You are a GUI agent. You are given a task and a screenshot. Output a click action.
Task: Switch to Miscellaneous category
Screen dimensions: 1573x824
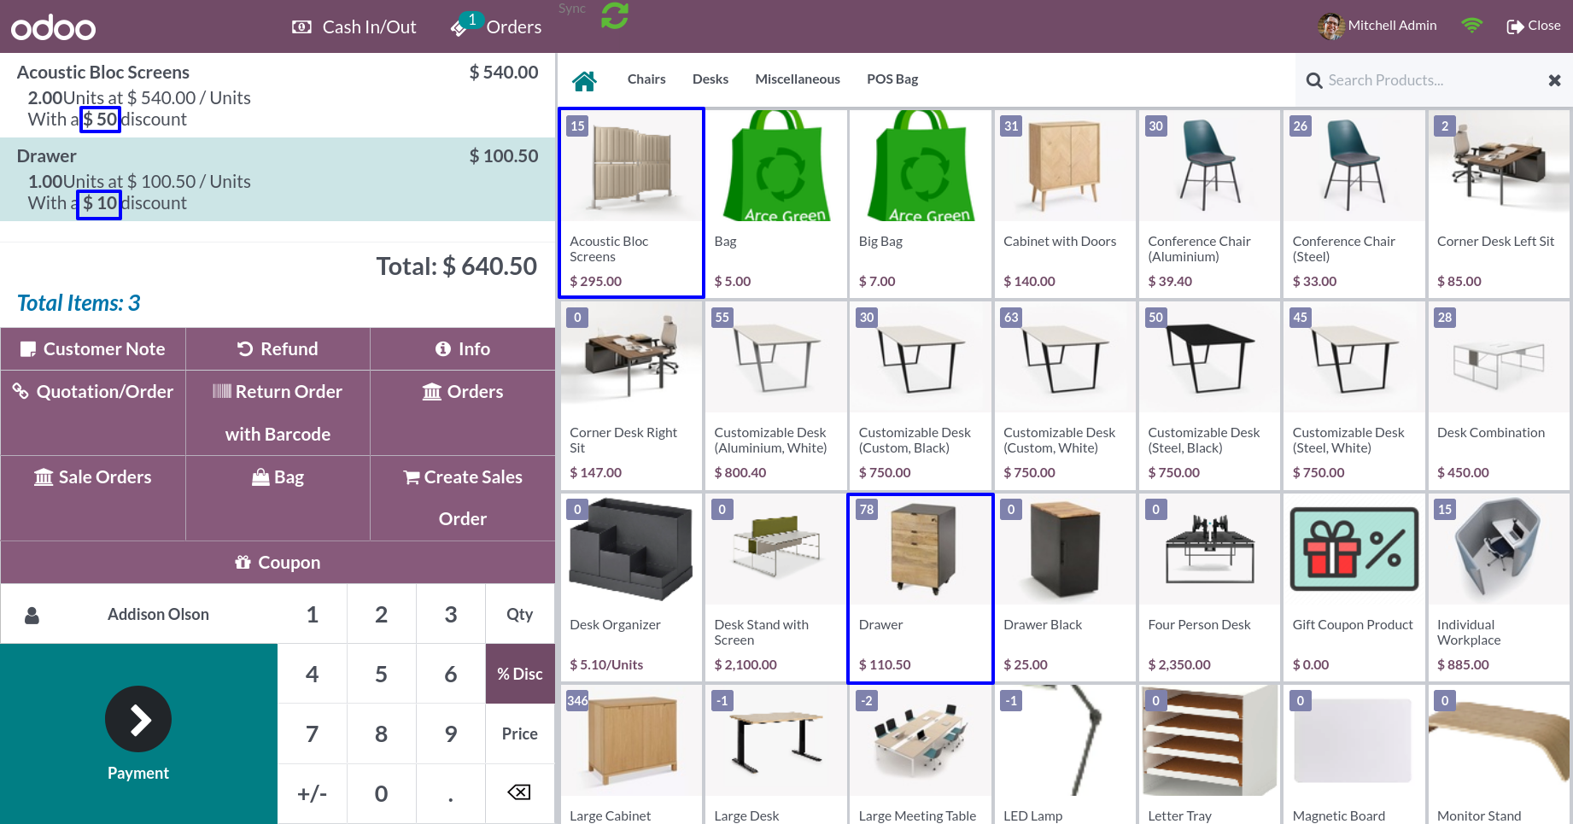(x=798, y=79)
